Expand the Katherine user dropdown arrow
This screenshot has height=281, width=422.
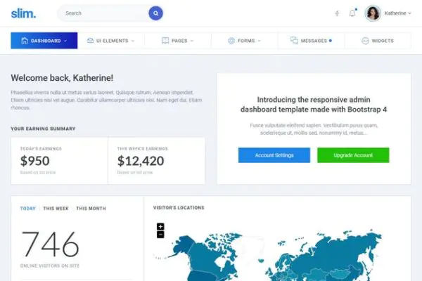(x=409, y=13)
